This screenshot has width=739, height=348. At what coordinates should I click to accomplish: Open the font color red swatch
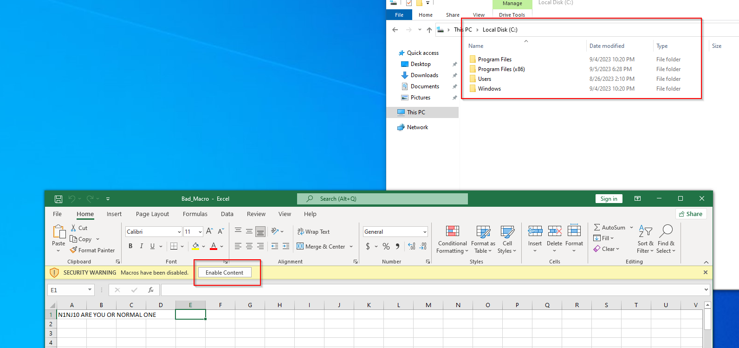(x=214, y=246)
